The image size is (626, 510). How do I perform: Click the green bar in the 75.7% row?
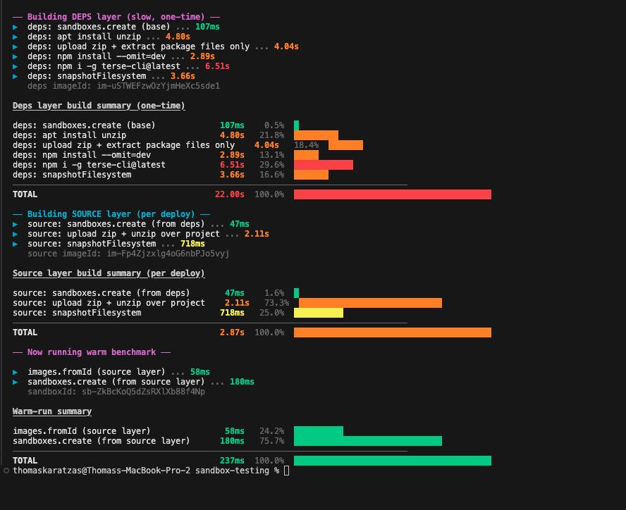point(368,441)
